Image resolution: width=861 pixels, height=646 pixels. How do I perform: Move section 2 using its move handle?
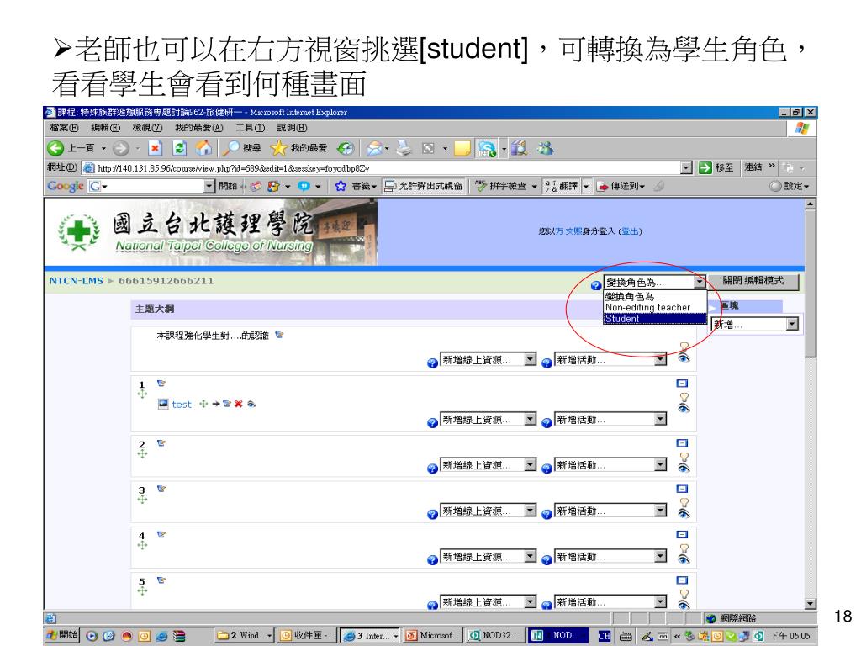142,453
